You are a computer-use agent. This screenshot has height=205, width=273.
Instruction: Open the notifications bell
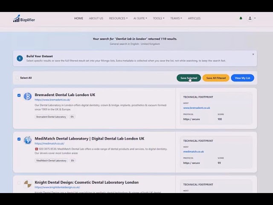click(x=241, y=18)
